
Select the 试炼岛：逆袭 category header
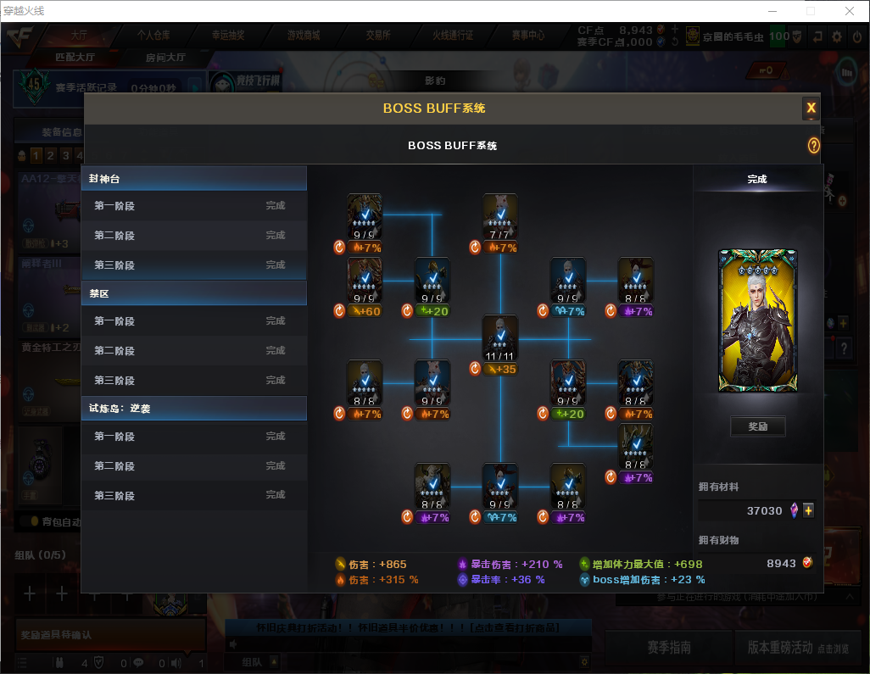194,409
